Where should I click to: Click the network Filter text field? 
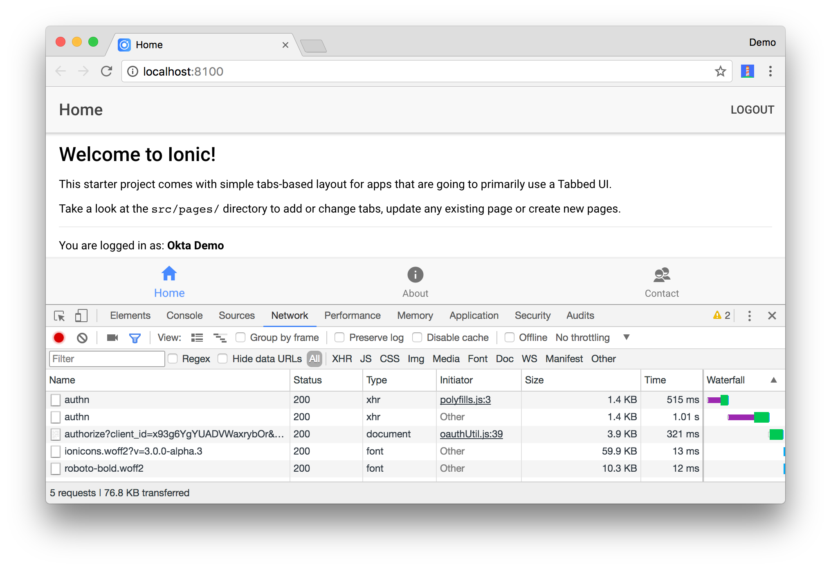107,359
